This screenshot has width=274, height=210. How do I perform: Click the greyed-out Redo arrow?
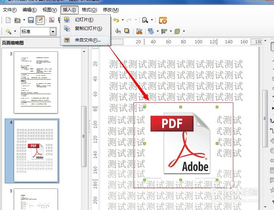click(129, 20)
